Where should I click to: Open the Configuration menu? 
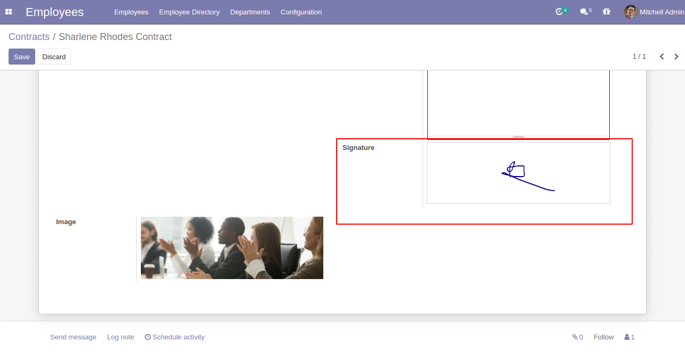[301, 12]
